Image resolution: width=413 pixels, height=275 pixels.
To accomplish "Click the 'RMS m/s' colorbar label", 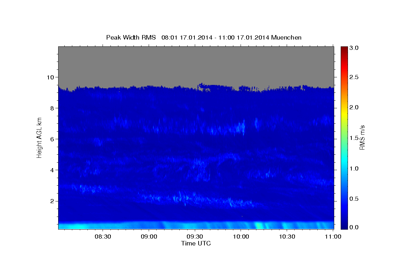I will (362, 137).
